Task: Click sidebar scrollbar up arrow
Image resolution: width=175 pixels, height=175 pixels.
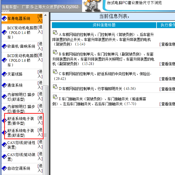Action: [45, 15]
